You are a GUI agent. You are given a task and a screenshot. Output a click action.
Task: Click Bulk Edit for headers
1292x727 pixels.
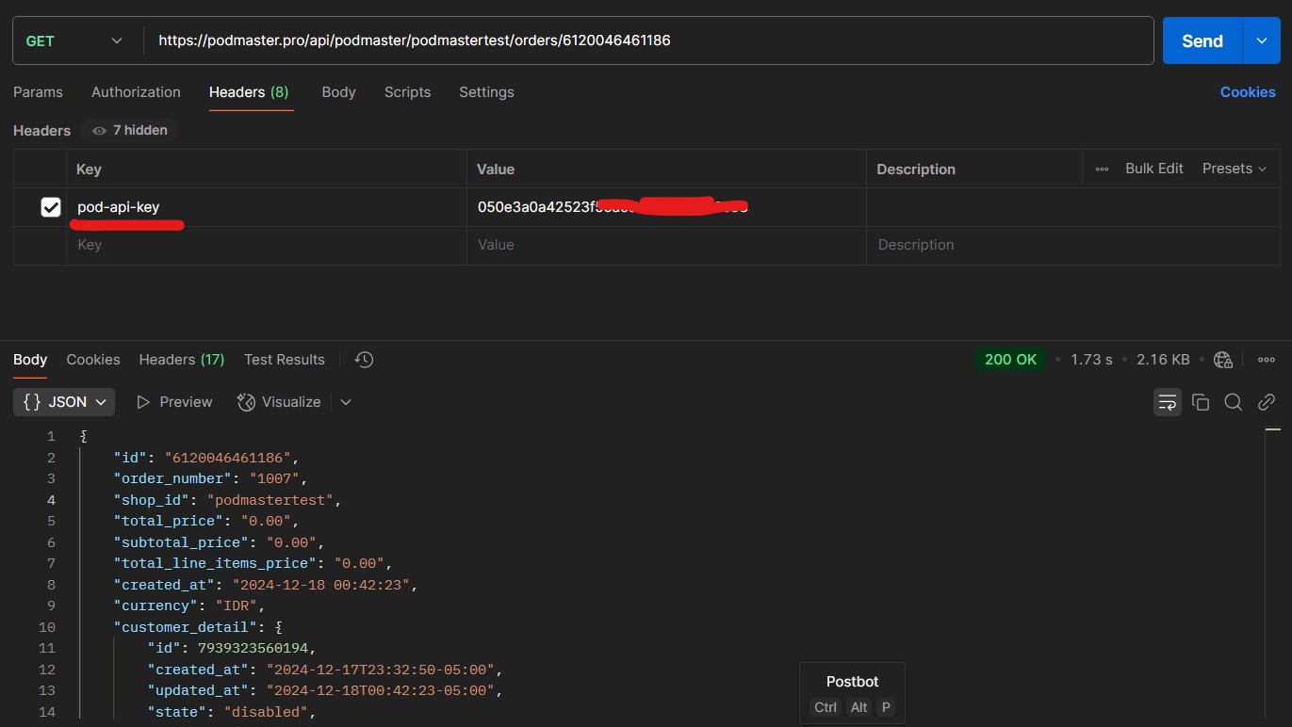[1154, 169]
